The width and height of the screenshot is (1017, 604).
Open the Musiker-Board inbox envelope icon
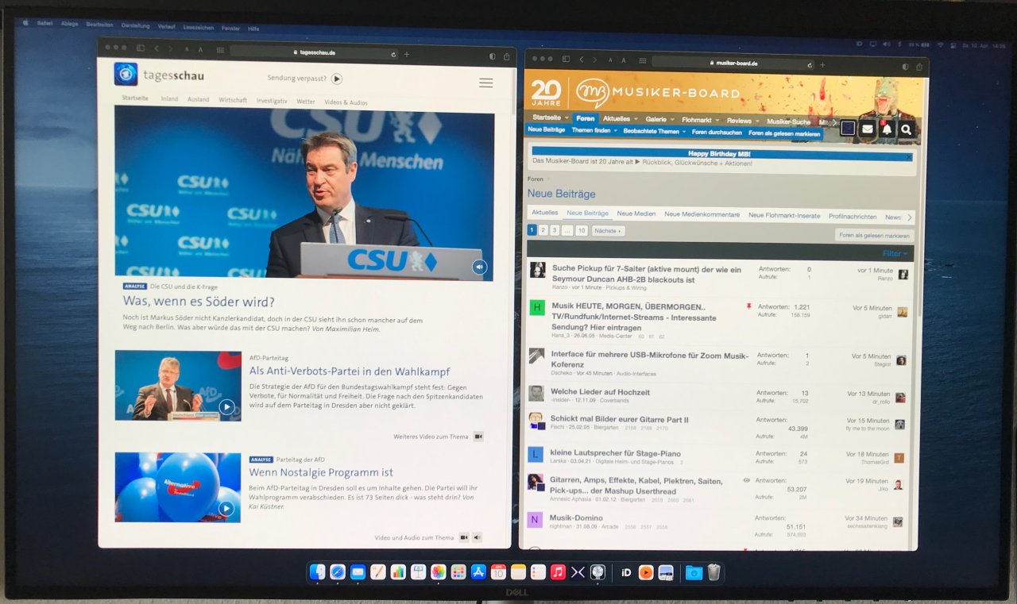point(868,129)
